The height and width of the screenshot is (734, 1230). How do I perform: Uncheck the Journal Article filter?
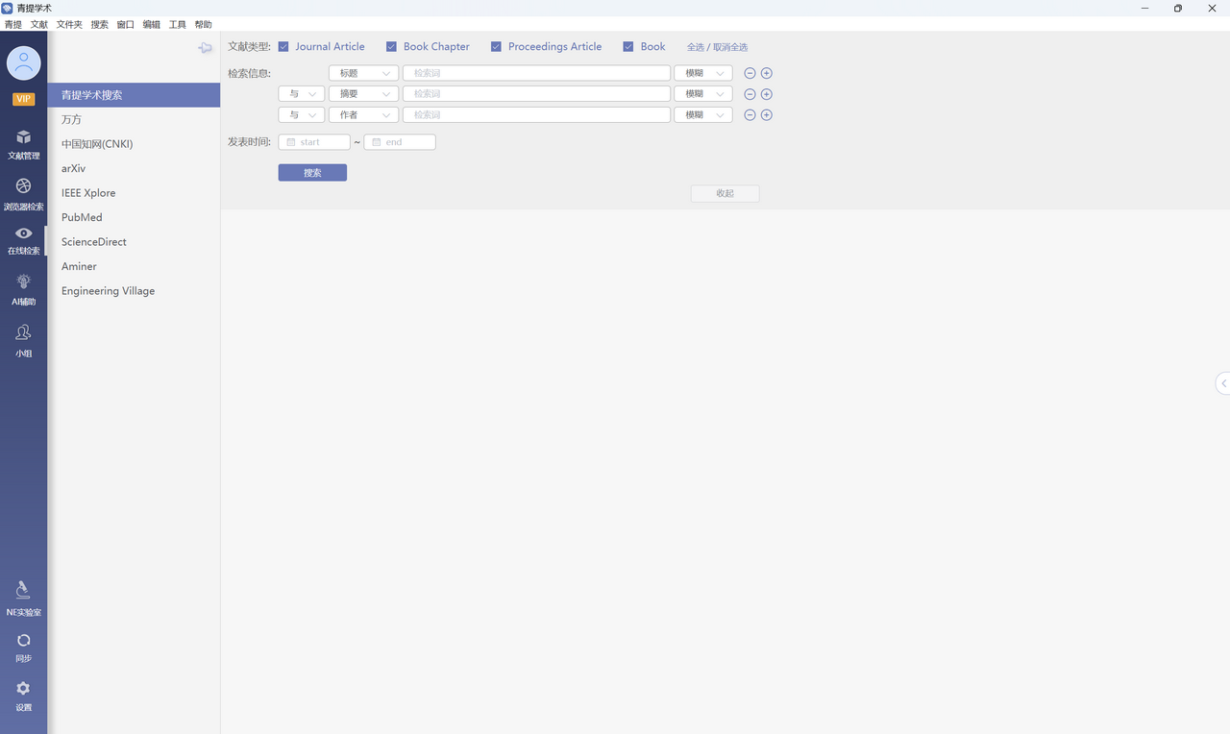pos(283,46)
